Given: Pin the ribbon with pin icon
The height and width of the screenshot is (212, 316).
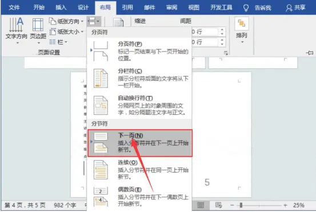Looking at the screenshot, I should tap(310, 53).
